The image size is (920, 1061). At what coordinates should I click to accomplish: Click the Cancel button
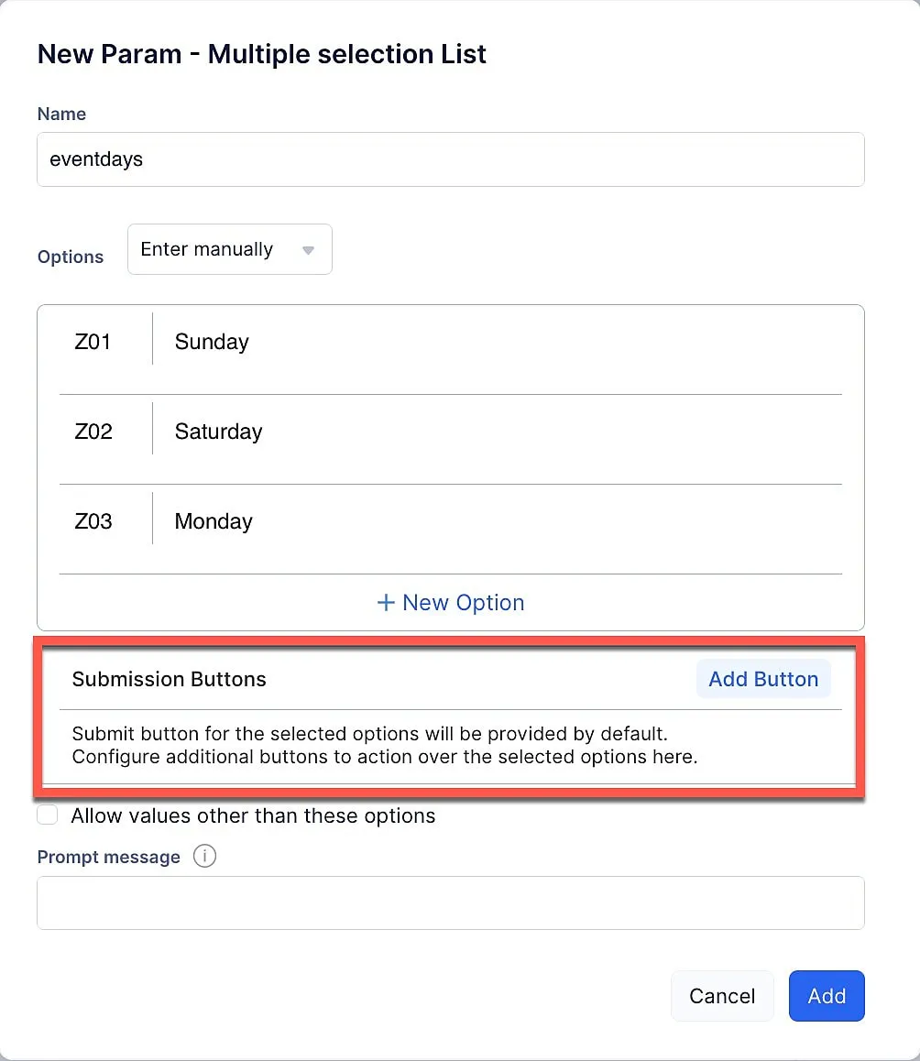722,996
